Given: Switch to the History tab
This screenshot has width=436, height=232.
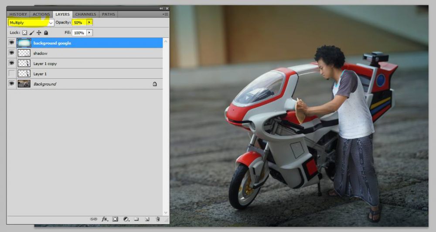Looking at the screenshot, I should [x=18, y=14].
